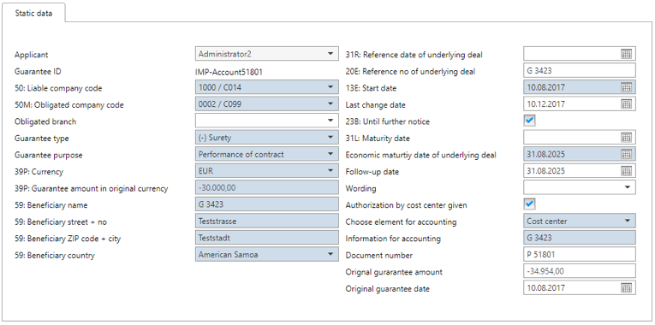655x325 pixels.
Task: Open Beneficiary country dropdown
Action: click(266, 254)
